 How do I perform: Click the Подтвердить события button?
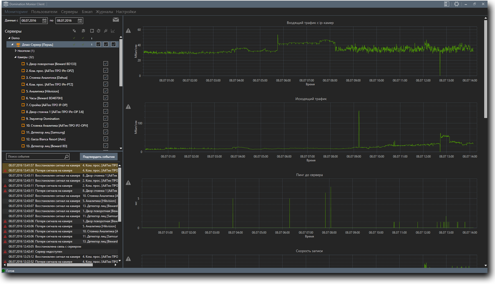[99, 157]
